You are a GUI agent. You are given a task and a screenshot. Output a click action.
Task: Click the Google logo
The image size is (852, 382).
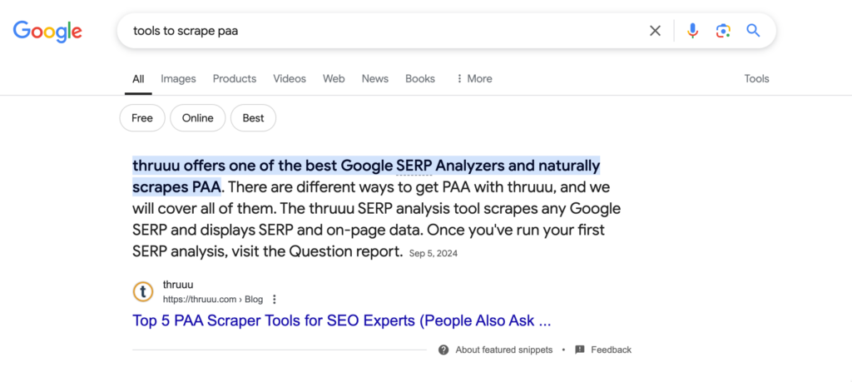coord(47,31)
